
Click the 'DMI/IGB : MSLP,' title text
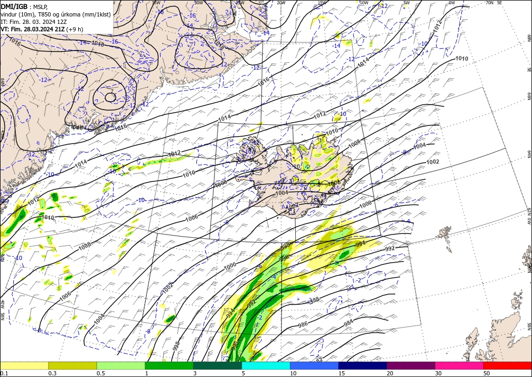tap(24, 6)
